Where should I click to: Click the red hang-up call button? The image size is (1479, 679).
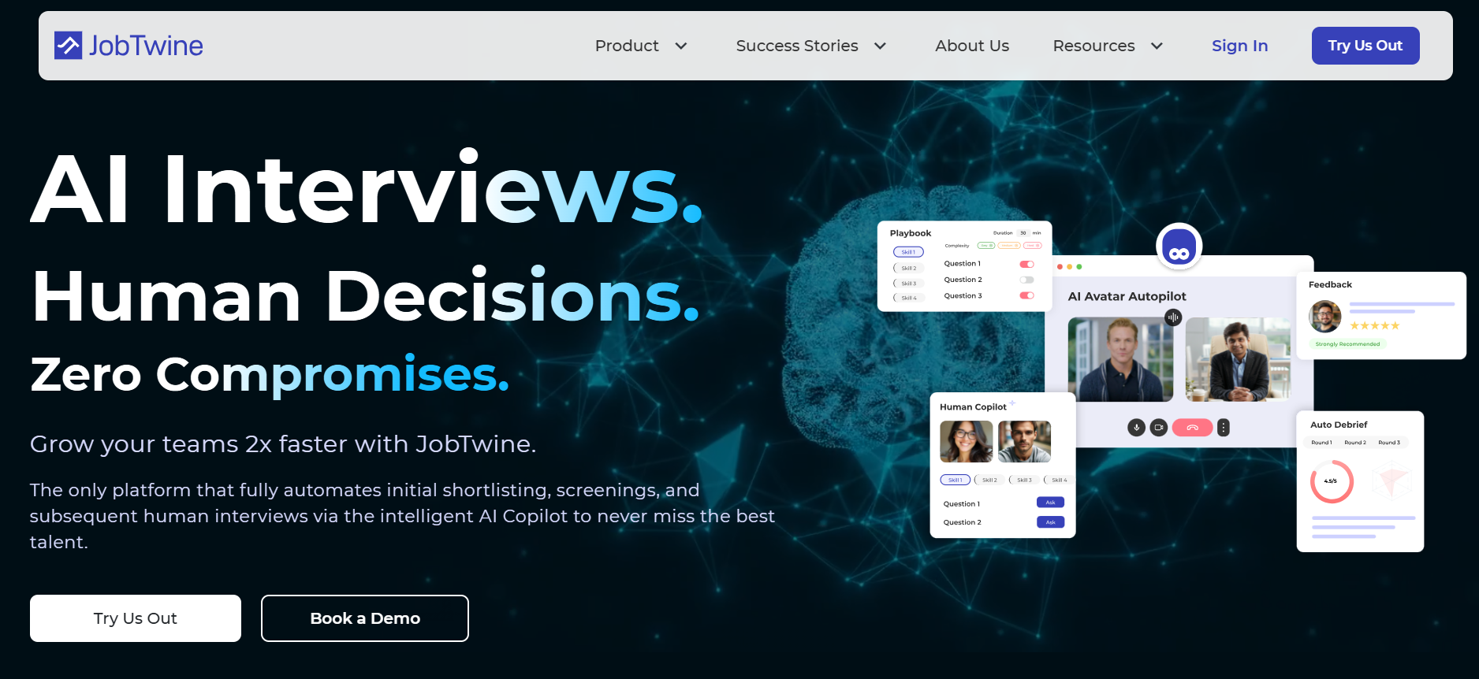(x=1192, y=428)
